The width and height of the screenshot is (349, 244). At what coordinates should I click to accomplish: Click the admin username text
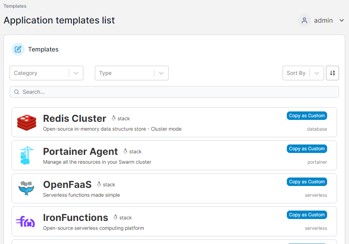coord(323,20)
